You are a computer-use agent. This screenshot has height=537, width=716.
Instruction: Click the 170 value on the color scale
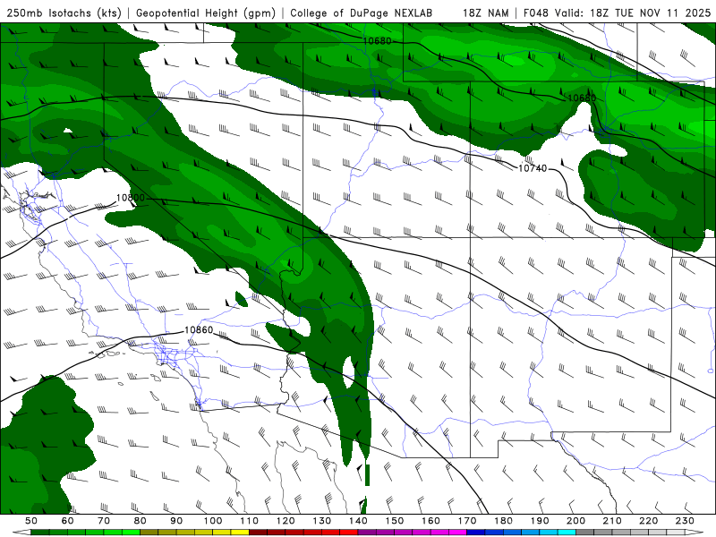coord(467,521)
